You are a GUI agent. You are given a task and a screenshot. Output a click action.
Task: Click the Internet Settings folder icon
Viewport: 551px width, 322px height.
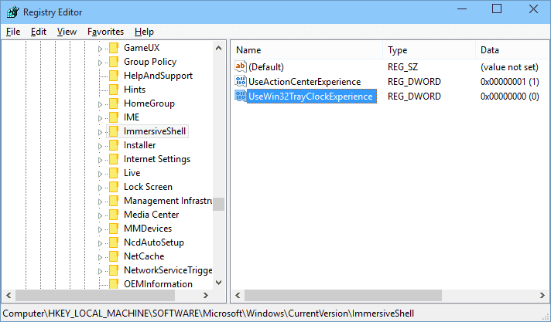[x=114, y=159]
